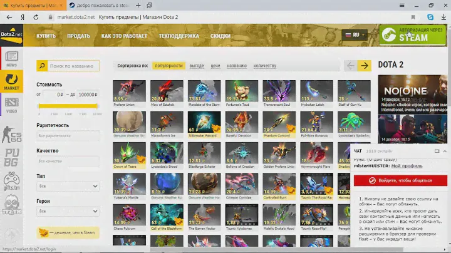The width and height of the screenshot is (451, 253).
Task: Click the yellow next-page arrow
Action: coord(364,66)
